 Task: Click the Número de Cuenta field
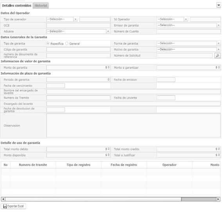[x=189, y=31]
